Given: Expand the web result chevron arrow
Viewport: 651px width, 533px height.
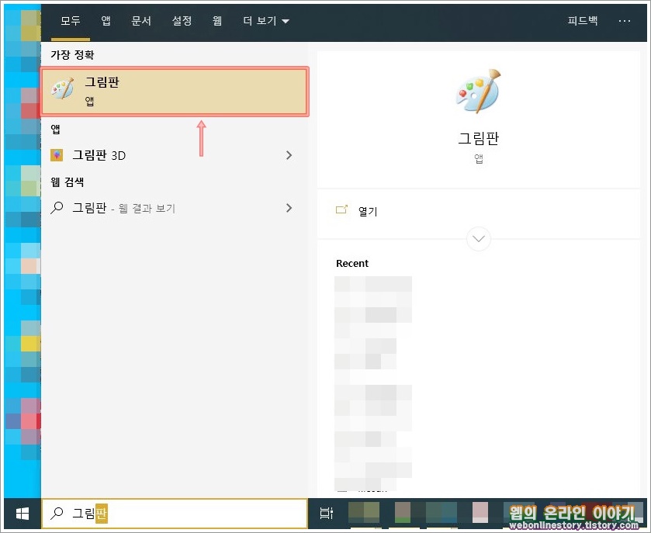Looking at the screenshot, I should (x=289, y=208).
